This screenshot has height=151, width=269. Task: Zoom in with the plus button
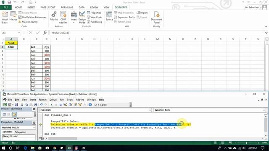point(258,143)
